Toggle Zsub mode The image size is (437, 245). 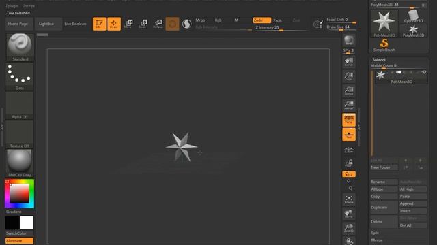[x=278, y=20]
